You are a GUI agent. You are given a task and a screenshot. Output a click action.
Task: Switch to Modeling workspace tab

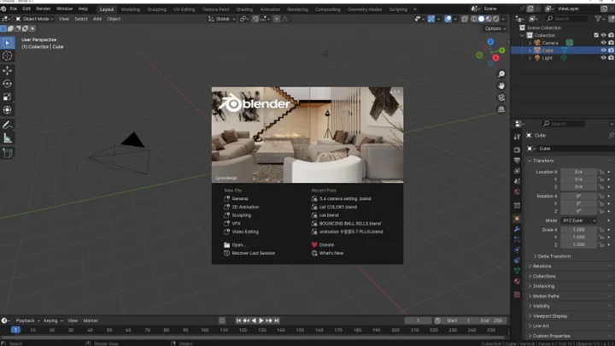[x=130, y=9]
